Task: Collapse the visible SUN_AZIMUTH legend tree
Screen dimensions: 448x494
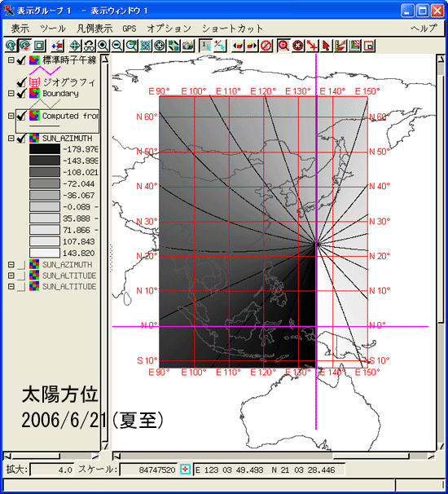Action: (x=11, y=139)
